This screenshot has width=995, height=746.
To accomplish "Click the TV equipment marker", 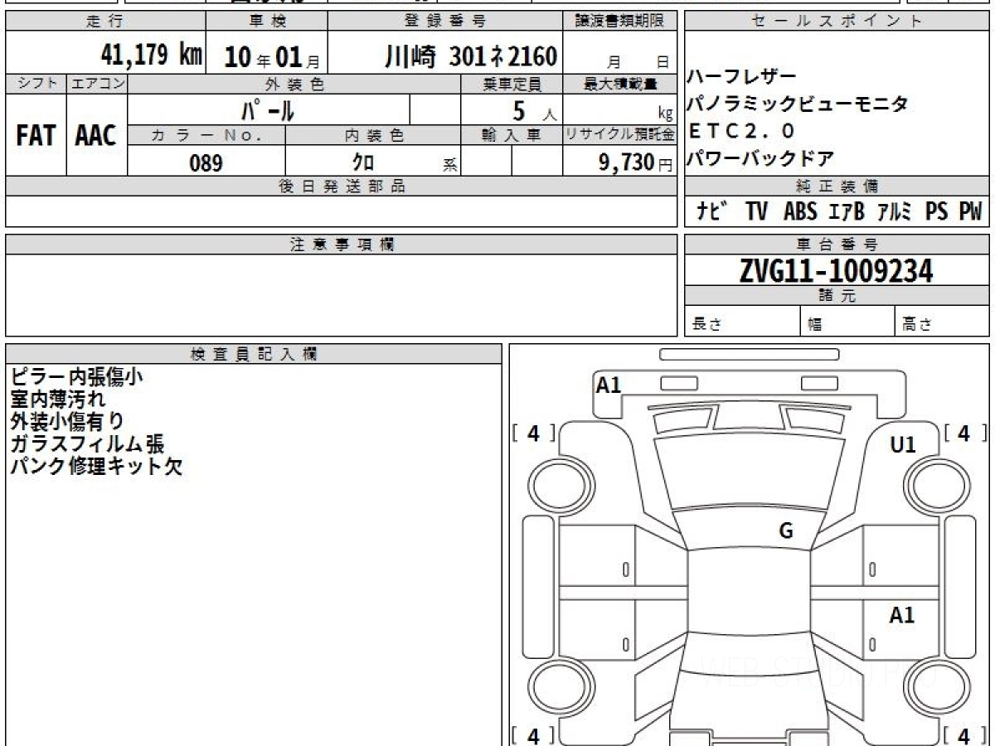I will (x=755, y=212).
